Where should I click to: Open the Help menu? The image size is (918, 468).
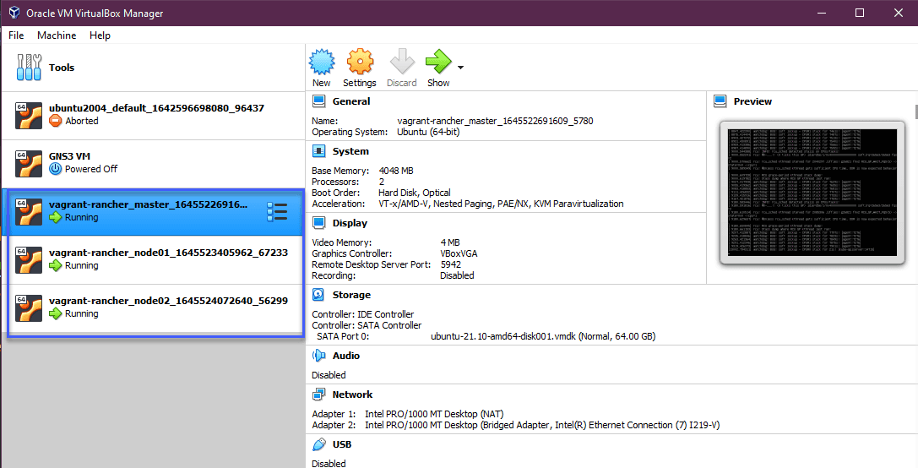(x=100, y=35)
